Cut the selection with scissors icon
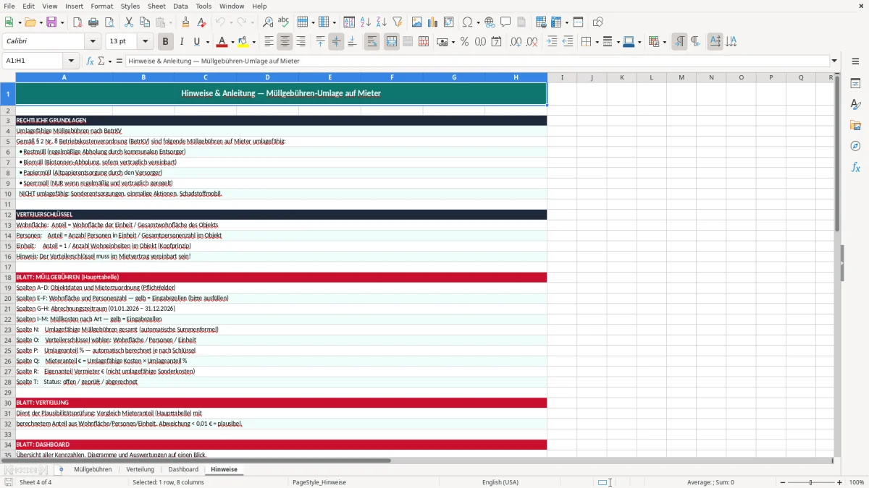 coord(128,22)
